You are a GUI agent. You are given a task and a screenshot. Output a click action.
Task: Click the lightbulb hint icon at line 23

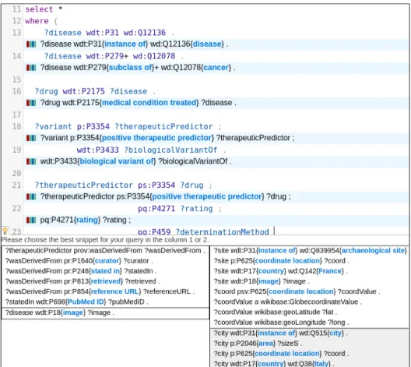point(5,231)
